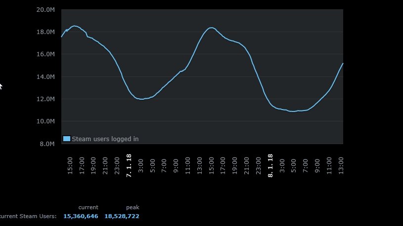Viewport: 403px width, 226px height.
Task: Select the peak users value 18,528,722
Action: coord(122,217)
